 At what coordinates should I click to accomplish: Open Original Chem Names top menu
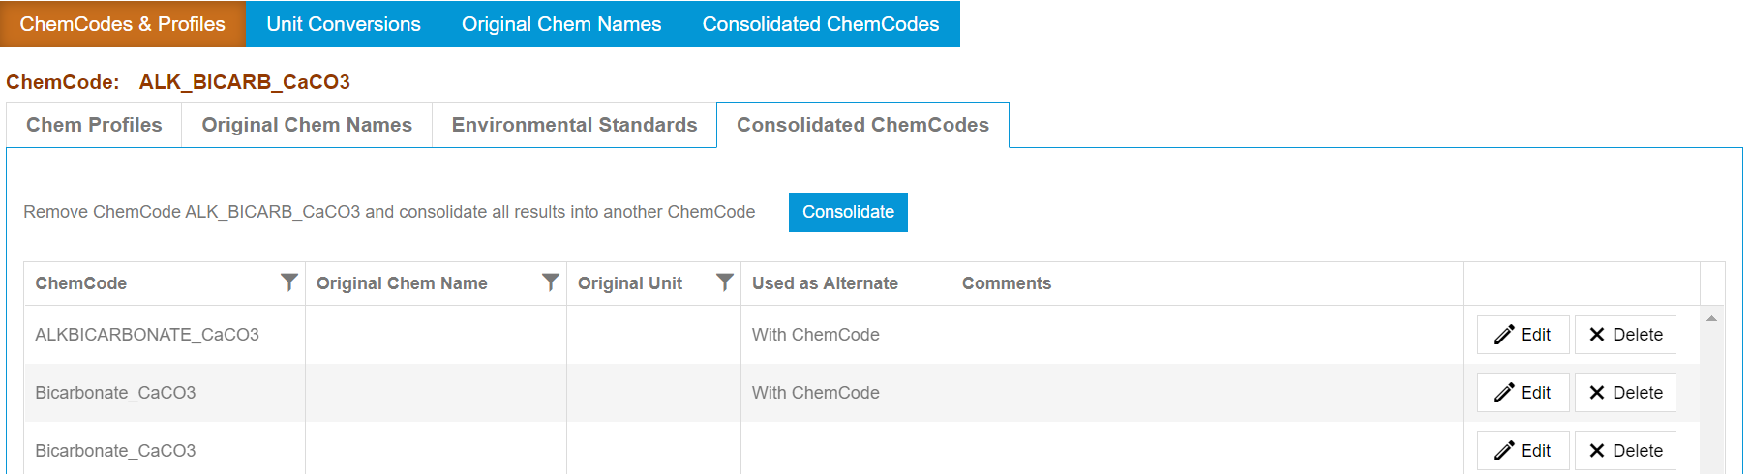coord(561,24)
